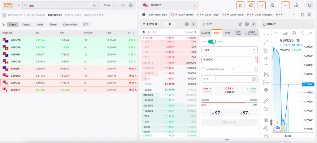Switch to the STOP LIMIT tab
This screenshot has height=143, width=317.
238,33
